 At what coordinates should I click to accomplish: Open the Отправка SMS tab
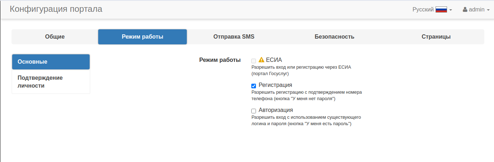[234, 36]
